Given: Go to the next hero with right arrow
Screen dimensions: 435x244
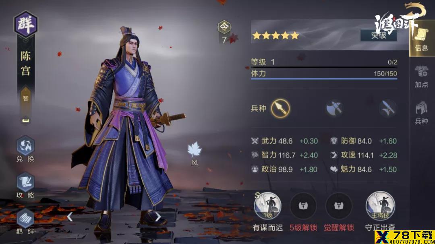Looking at the screenshot, I should point(158,217).
